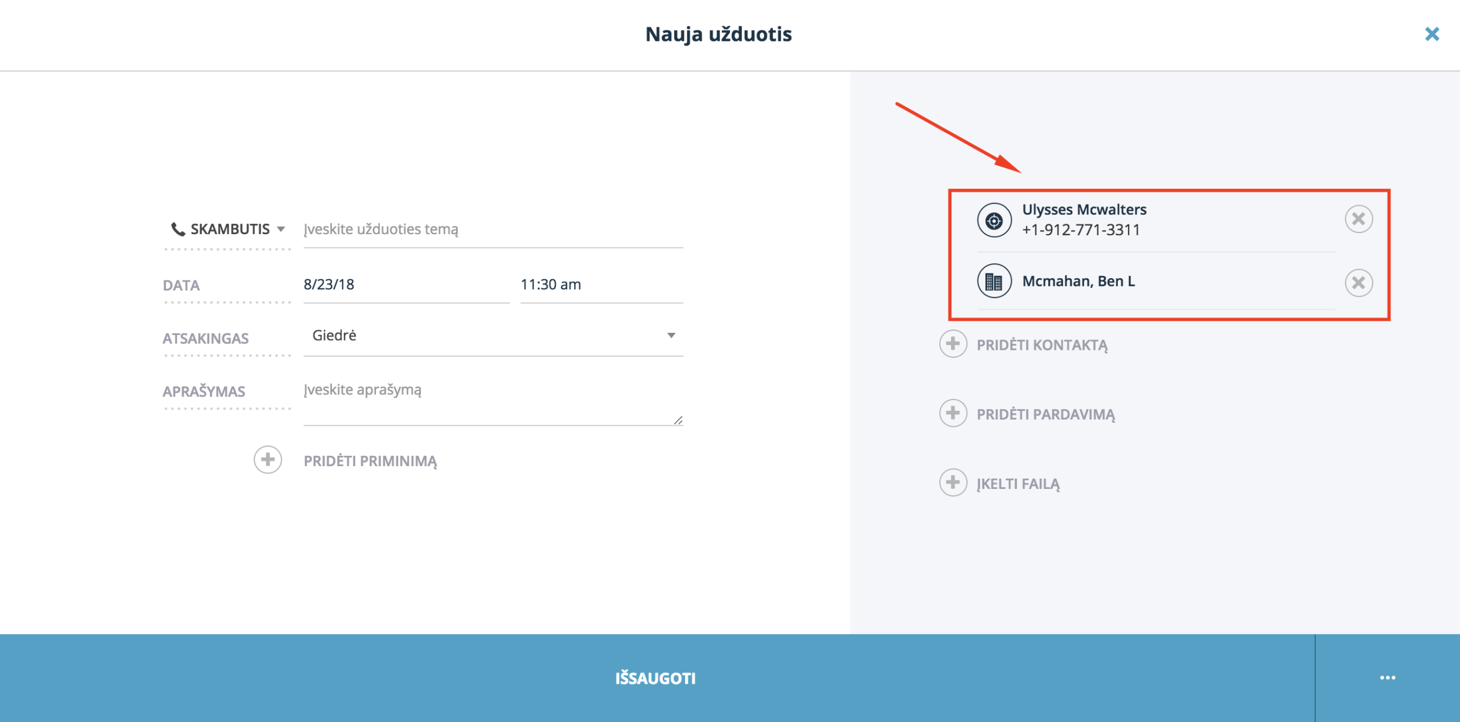
Task: Click the Ulysses Mcwalters contact target icon
Action: point(994,220)
